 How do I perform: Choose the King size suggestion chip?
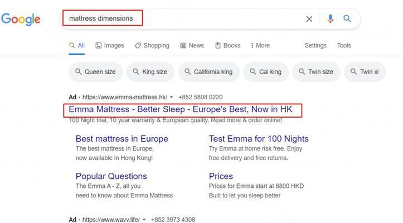click(x=150, y=72)
